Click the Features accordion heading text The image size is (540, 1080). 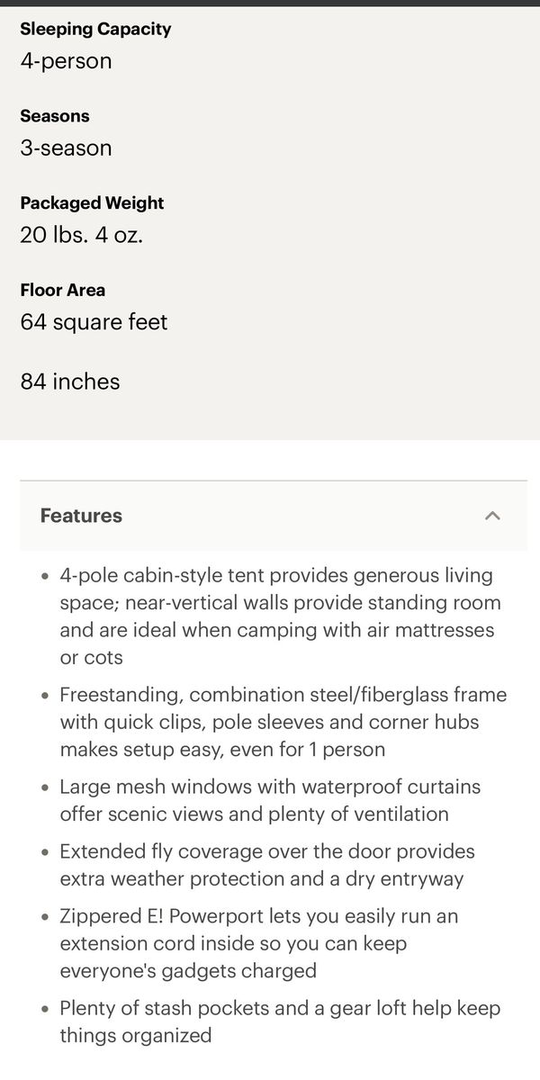pos(81,516)
